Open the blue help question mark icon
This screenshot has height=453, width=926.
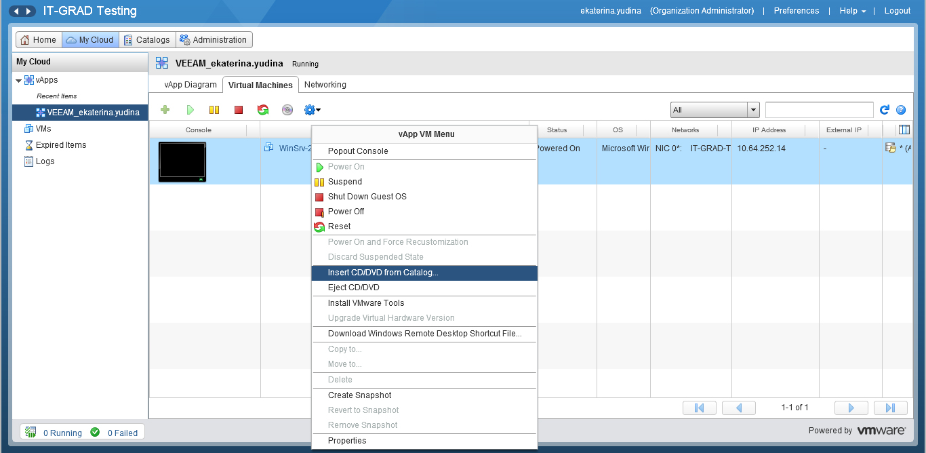pyautogui.click(x=901, y=110)
